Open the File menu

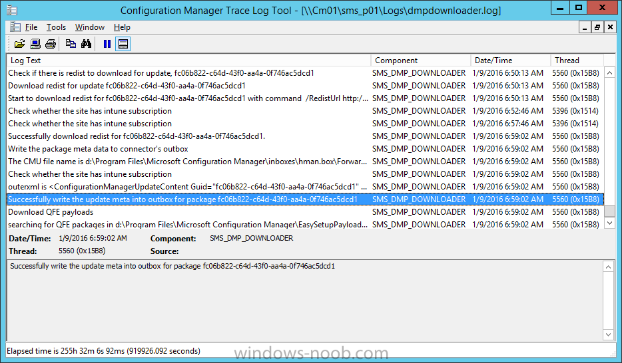[x=31, y=27]
